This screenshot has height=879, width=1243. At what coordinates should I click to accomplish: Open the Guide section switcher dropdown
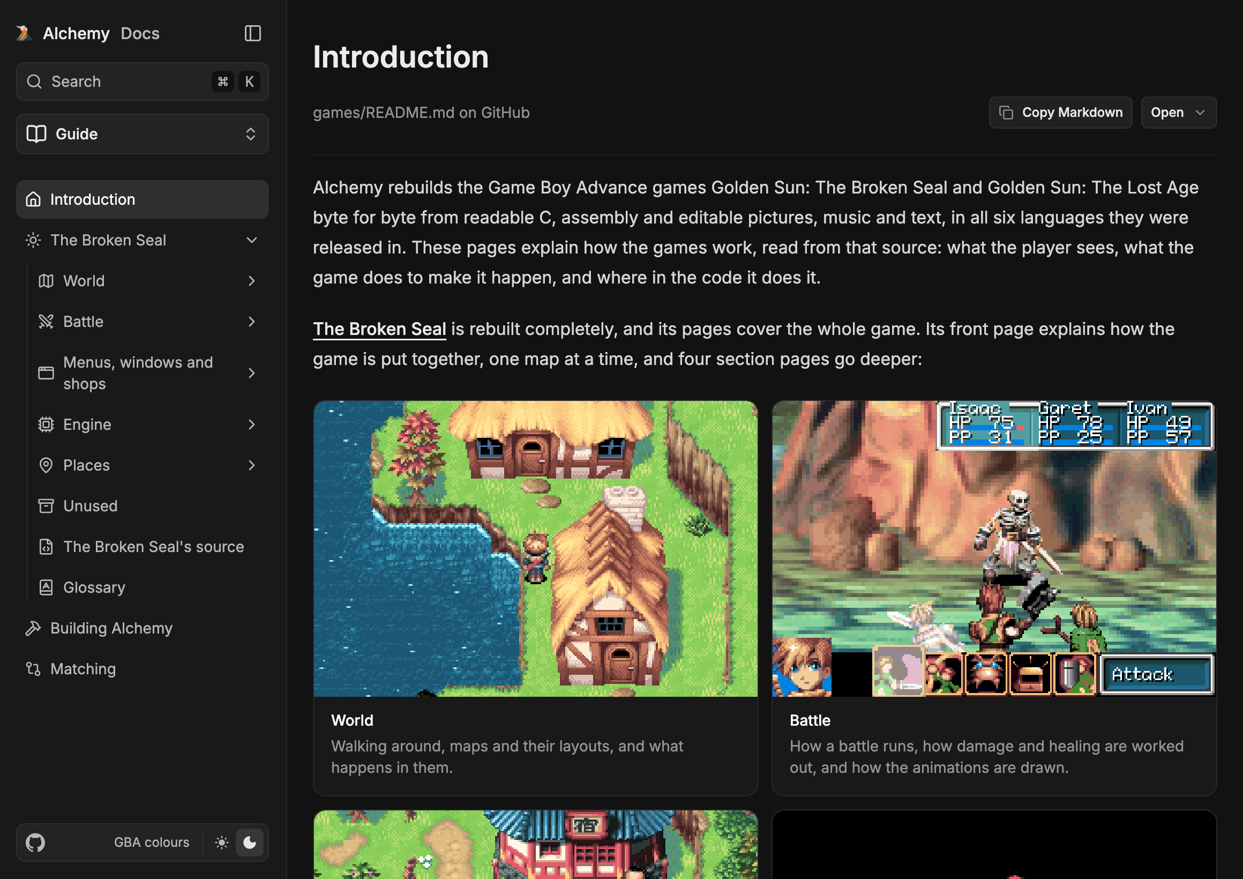(143, 134)
